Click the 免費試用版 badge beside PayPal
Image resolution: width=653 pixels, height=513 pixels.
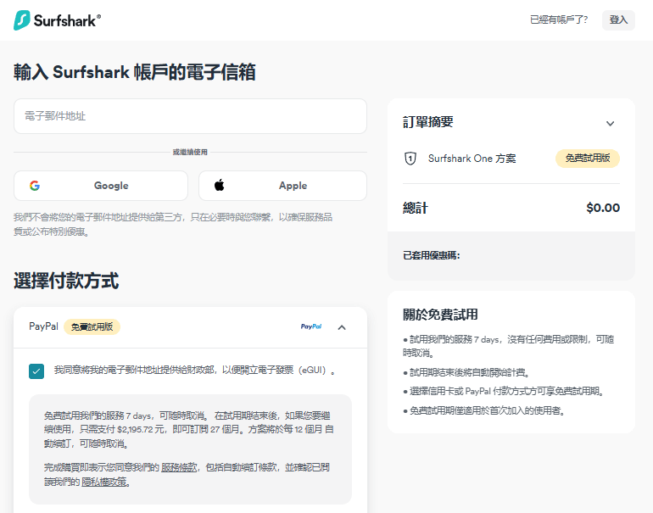coord(92,326)
